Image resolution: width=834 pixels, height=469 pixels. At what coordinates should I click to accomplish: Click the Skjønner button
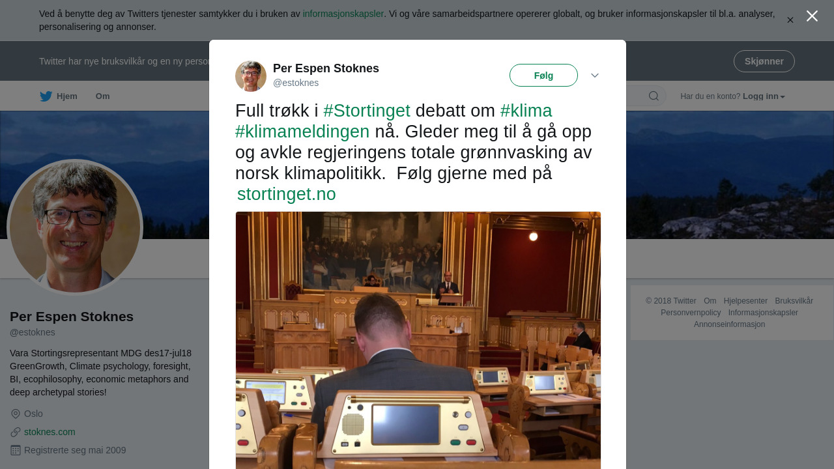point(764,61)
